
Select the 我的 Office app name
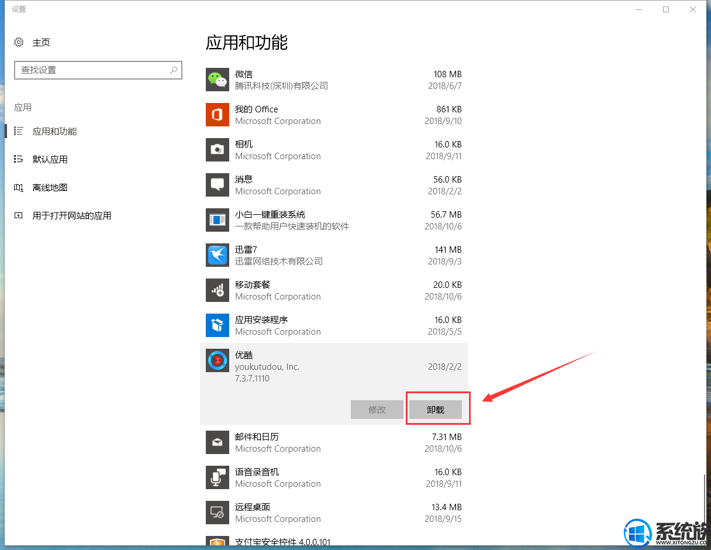pos(257,109)
